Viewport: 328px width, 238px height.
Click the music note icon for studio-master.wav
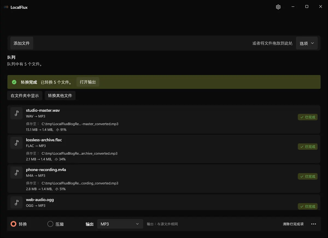[16, 113]
